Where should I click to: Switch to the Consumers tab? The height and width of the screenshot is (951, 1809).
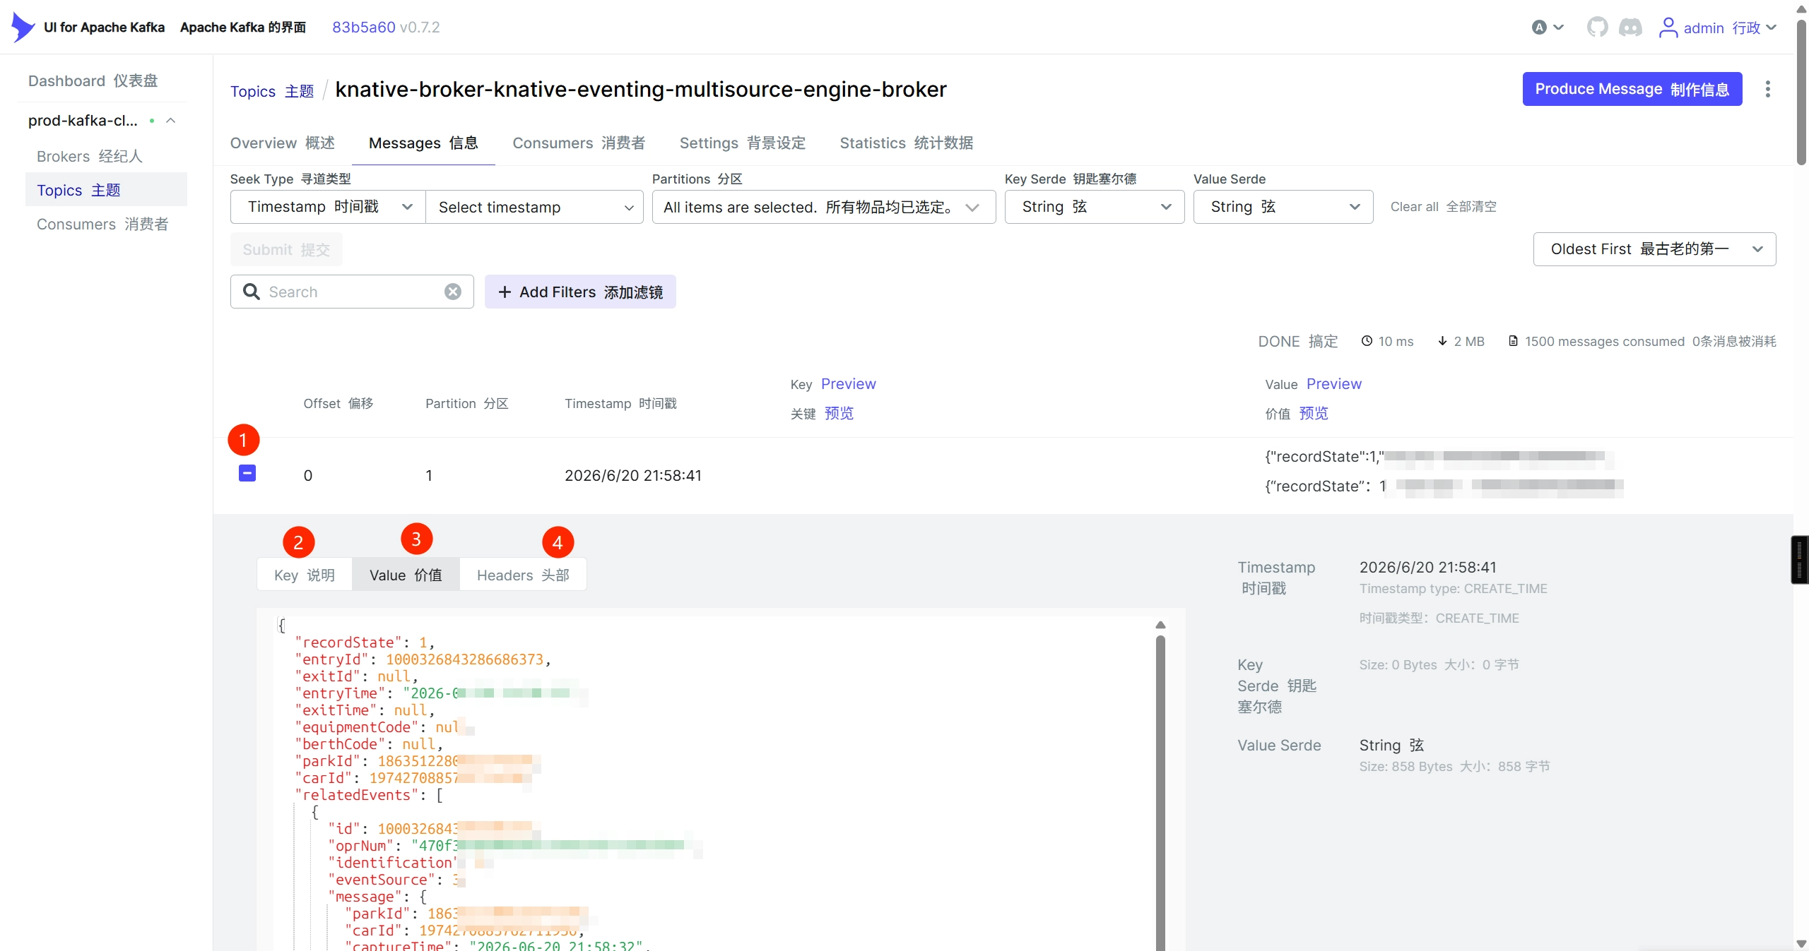pos(579,143)
